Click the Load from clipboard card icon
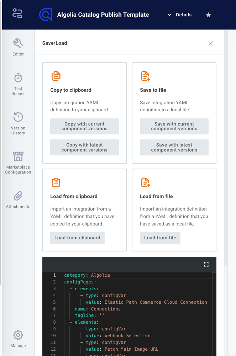Screen dimensions: 236x356 pos(56,182)
